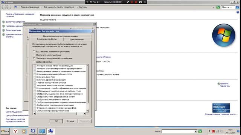Open Дополнительные сведения в сети link
Screen dimensions: 241x135
click(221, 114)
